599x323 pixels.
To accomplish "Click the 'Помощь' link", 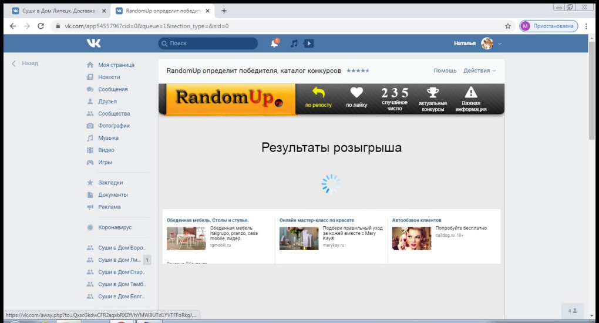I will point(445,70).
